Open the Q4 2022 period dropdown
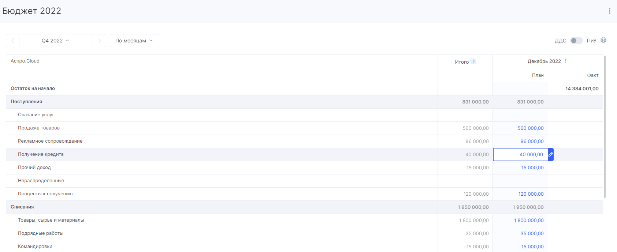Screen dimensions: 617x252 click(56, 41)
